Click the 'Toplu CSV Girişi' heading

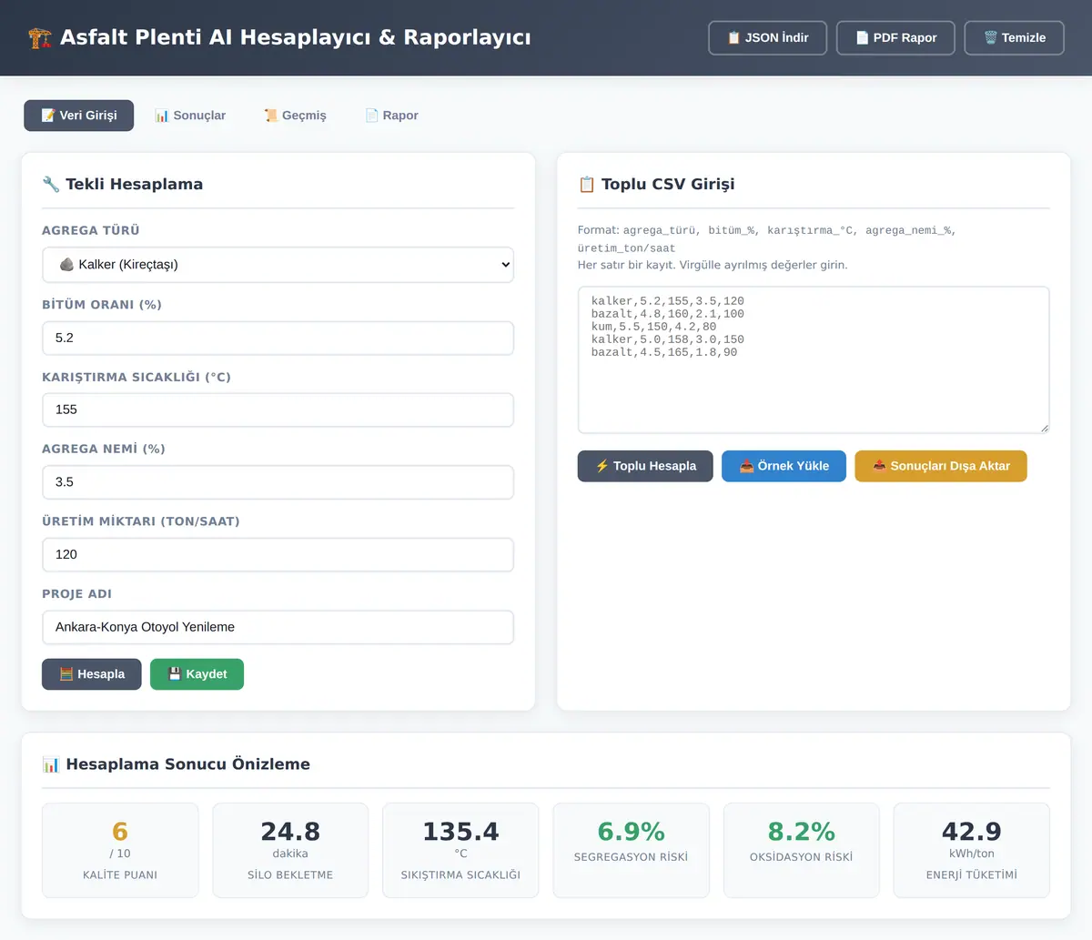(x=668, y=184)
